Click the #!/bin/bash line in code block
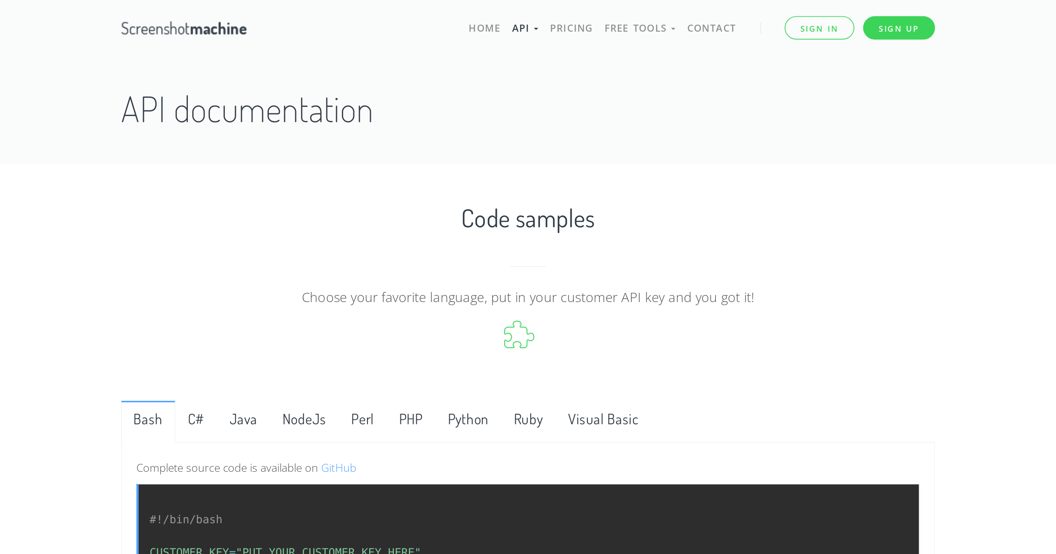1056x554 pixels. [x=186, y=520]
